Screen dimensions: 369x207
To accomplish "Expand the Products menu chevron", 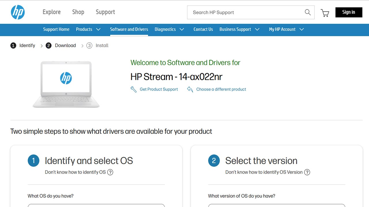I will point(98,29).
